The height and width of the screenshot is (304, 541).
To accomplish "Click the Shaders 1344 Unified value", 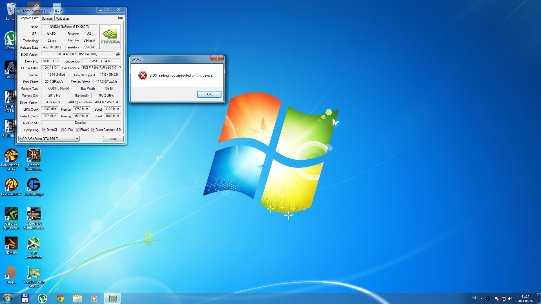I will (x=56, y=75).
